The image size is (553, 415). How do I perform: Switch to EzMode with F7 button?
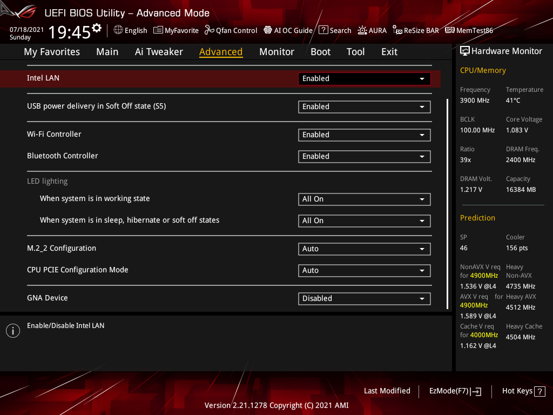(455, 391)
